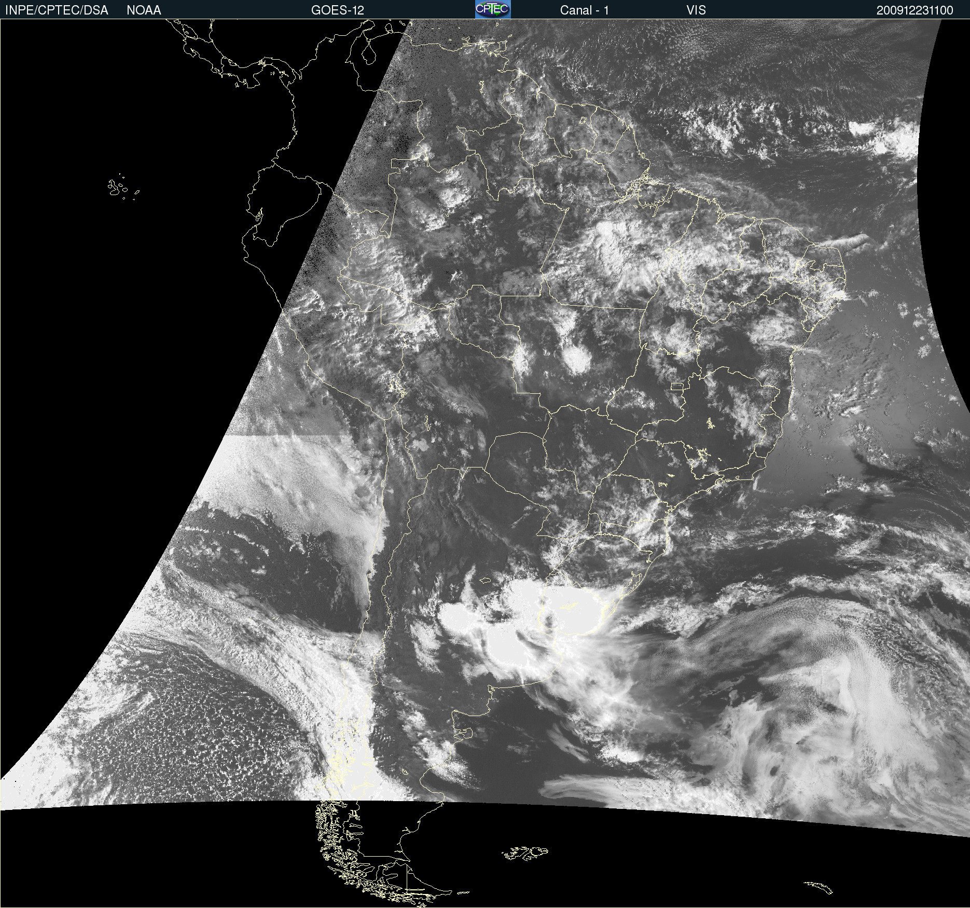The width and height of the screenshot is (970, 908).
Task: Click the VIS channel label
Action: 696,10
